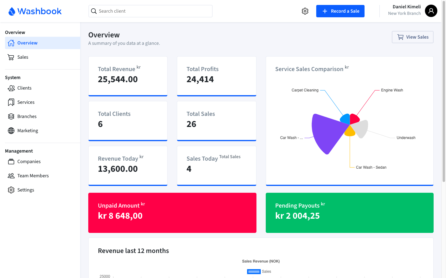Click the Team Members people icon
The width and height of the screenshot is (446, 278).
pos(11,176)
